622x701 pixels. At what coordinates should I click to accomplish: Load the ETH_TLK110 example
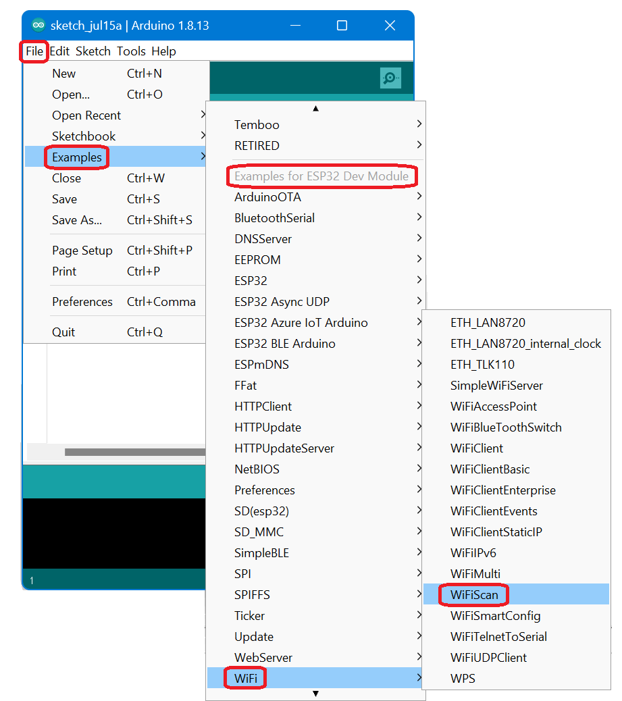517,365
